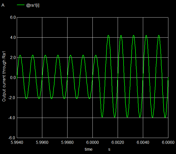The image size is (176, 154).
Task: Click the x-axis tick value 6.0040
Action: tap(143, 143)
